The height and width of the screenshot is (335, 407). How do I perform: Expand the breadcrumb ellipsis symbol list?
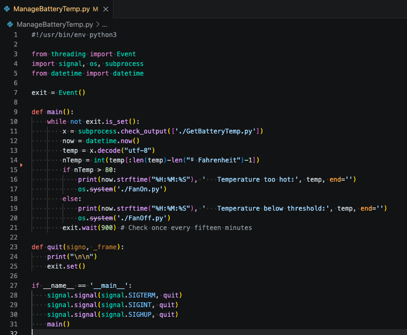[104, 25]
